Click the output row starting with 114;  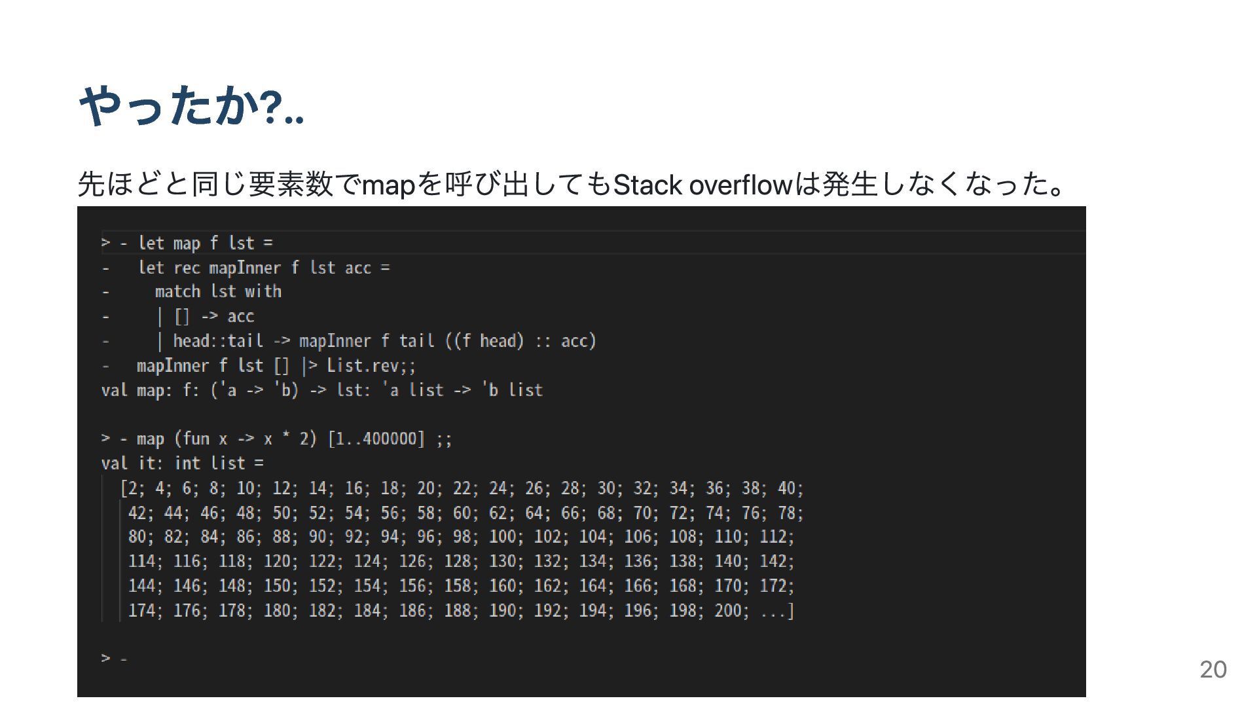pyautogui.click(x=461, y=561)
